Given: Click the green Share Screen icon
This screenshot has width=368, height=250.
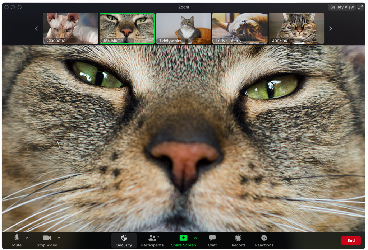Looking at the screenshot, I should click(x=183, y=238).
